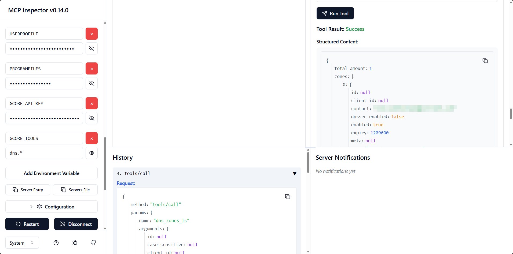Click the enabled true value

pos(378,125)
